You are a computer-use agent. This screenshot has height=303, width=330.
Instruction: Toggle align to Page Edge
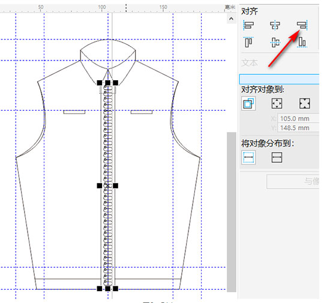[x=277, y=104]
